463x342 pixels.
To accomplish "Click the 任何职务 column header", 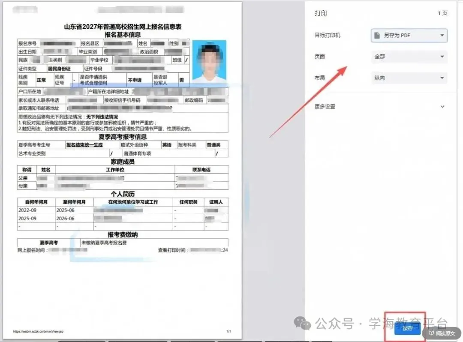I will tap(188, 202).
